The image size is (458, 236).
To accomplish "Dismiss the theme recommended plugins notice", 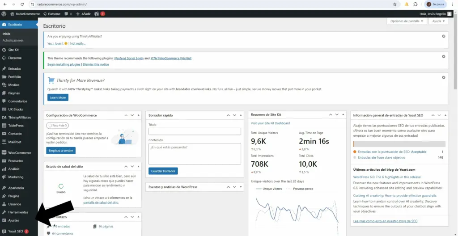I will pos(444,56).
